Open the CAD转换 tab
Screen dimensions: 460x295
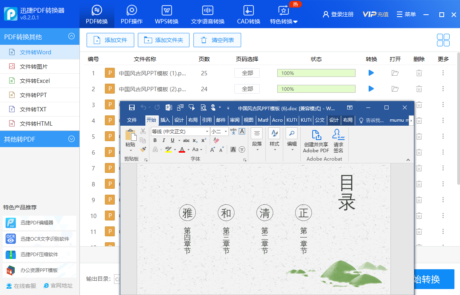[249, 14]
